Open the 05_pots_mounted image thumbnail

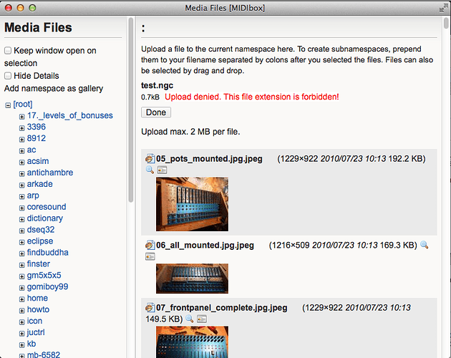192,204
